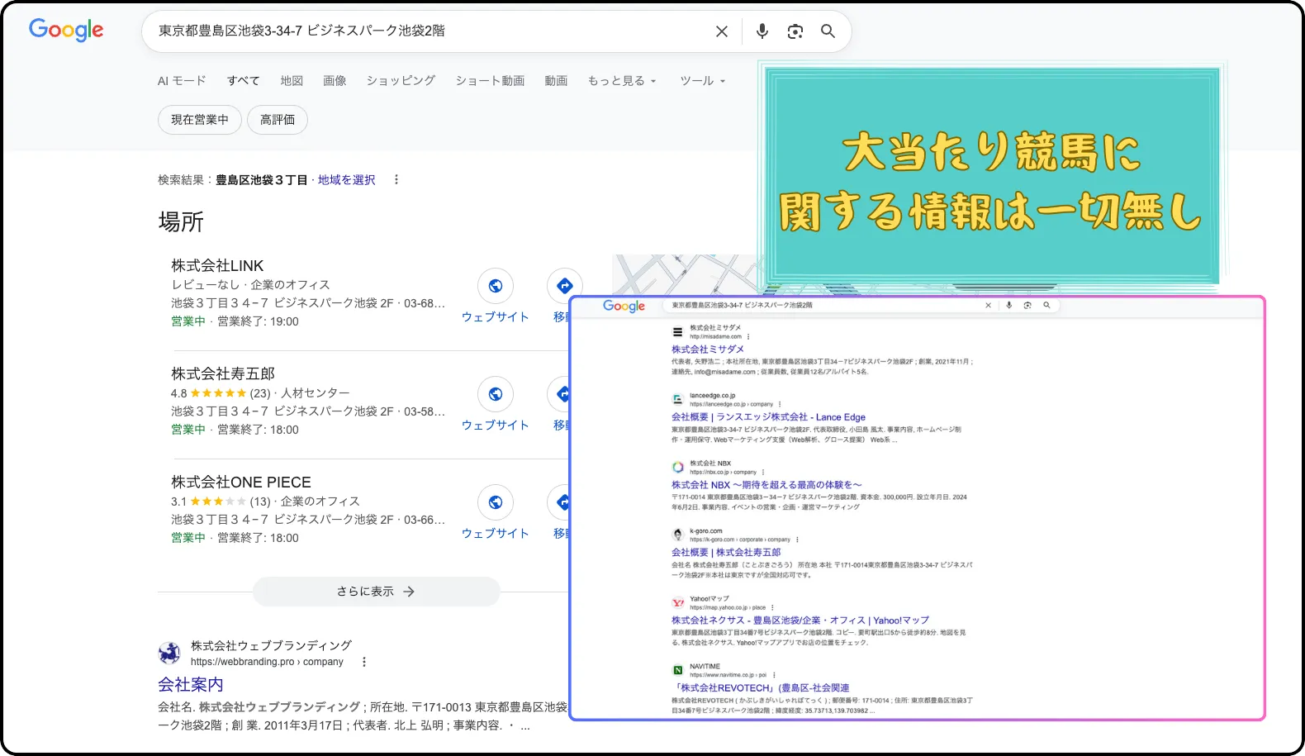Click camera lens icon in inset search bar
The image size is (1305, 756).
(1027, 306)
